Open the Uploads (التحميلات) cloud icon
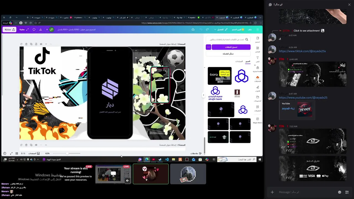 (x=257, y=78)
